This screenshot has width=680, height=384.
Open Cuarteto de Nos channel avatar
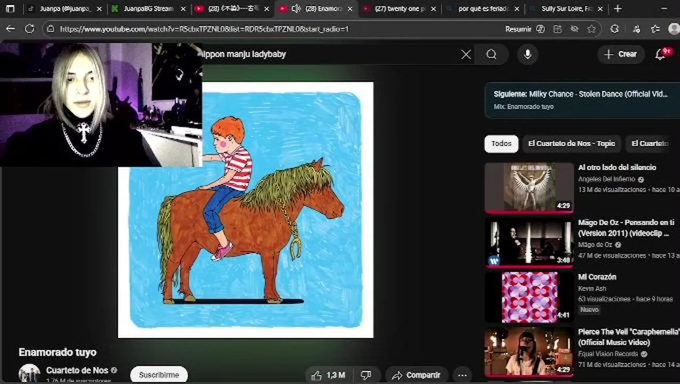(x=29, y=374)
